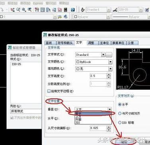Open the redo history dropdown arrow
Viewport: 150px width, 145px height.
coord(7,10)
